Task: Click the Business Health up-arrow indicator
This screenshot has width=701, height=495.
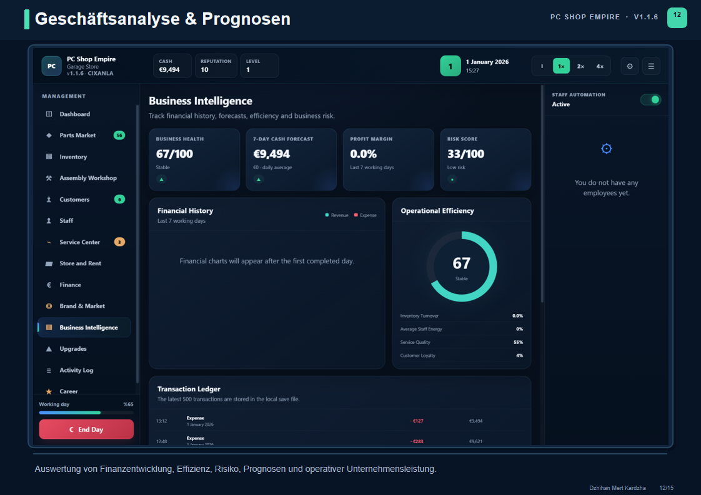Action: click(x=161, y=179)
